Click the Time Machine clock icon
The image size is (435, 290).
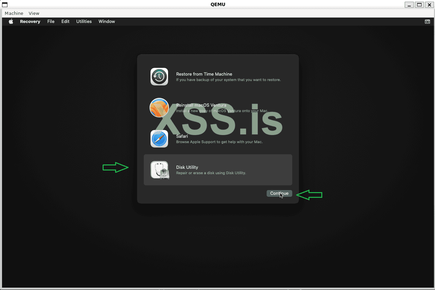tap(159, 77)
